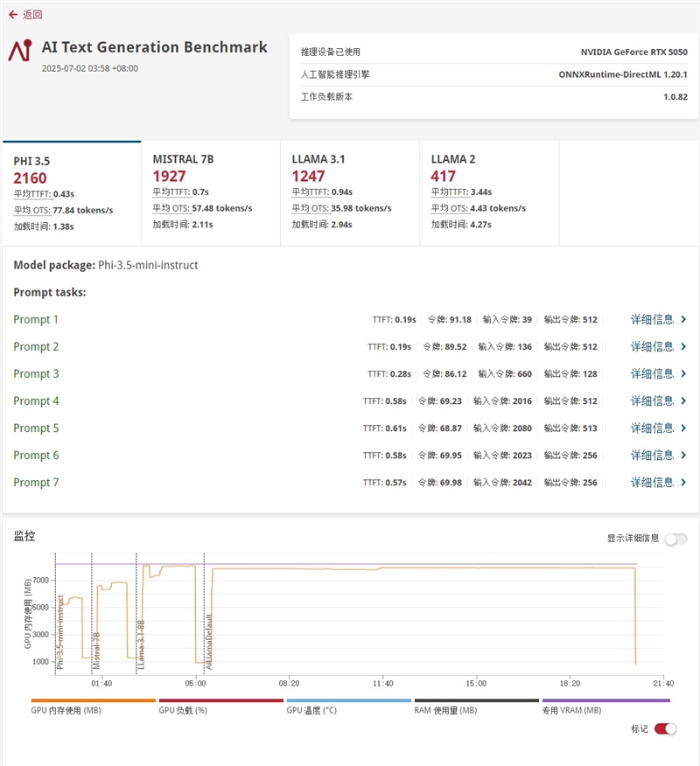Click 平均 OTS: 4.43 tokens/s value
The height and width of the screenshot is (766, 700).
pos(478,209)
